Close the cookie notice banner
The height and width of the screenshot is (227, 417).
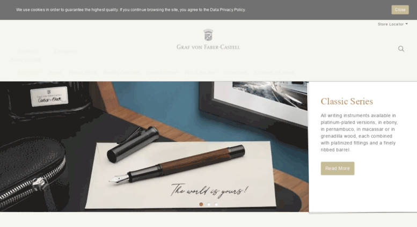(400, 10)
